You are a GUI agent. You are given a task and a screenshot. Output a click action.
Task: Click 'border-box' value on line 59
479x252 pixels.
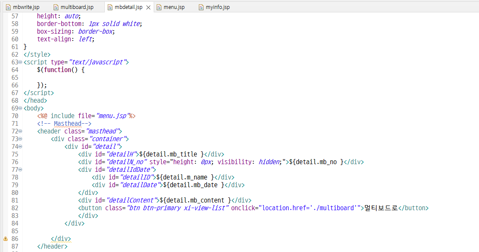pos(95,32)
